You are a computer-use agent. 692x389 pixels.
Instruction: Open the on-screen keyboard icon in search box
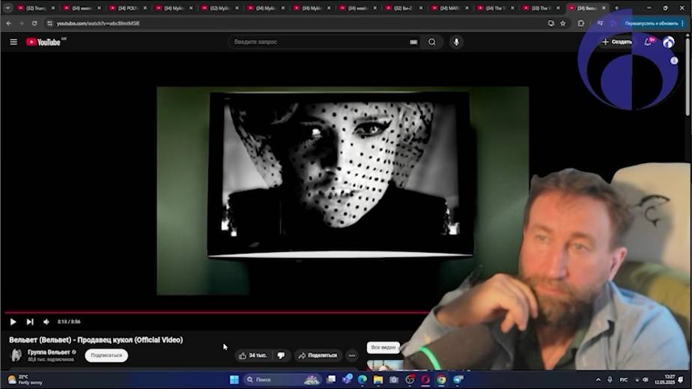413,42
